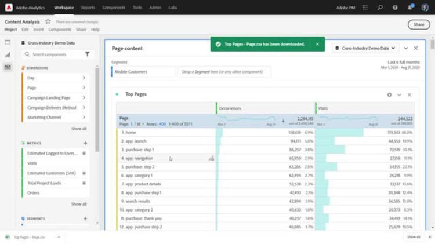Click the green dot beside Top Pages

[117, 94]
